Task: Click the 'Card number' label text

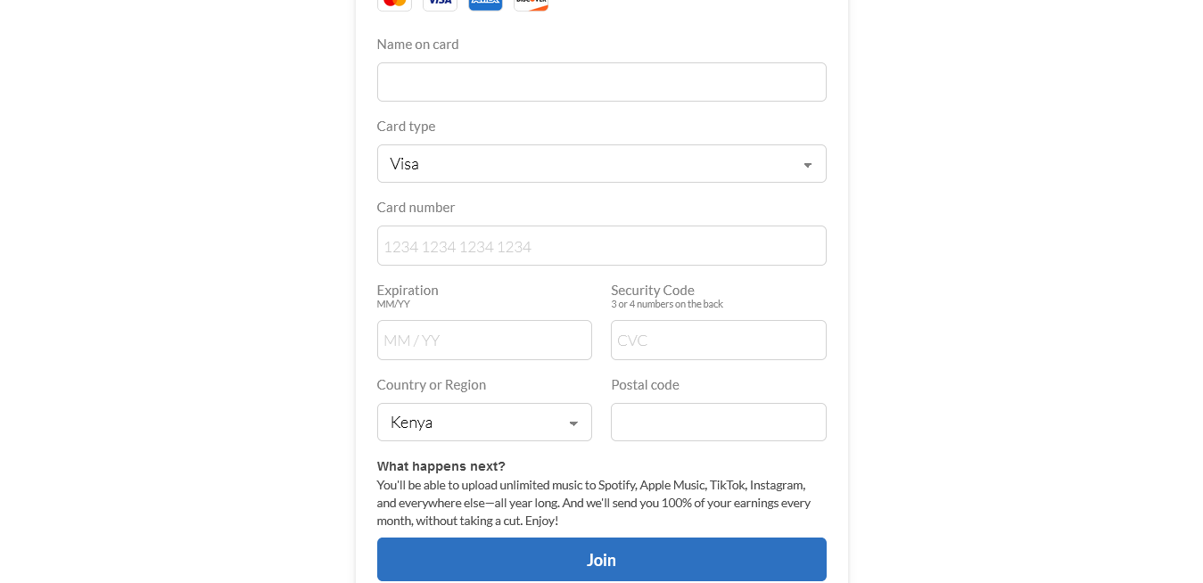Action: [x=416, y=208]
